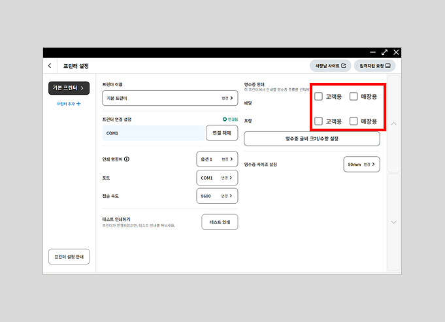Change the 9600 baud rate selector
This screenshot has height=322, width=445.
click(216, 196)
